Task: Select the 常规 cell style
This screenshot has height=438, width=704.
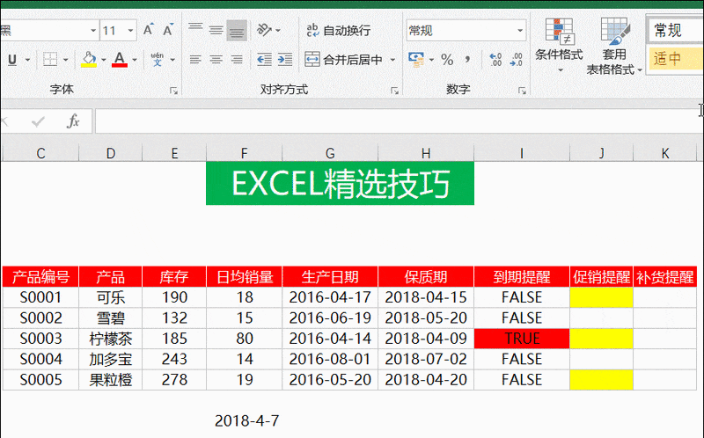Action: coord(674,30)
